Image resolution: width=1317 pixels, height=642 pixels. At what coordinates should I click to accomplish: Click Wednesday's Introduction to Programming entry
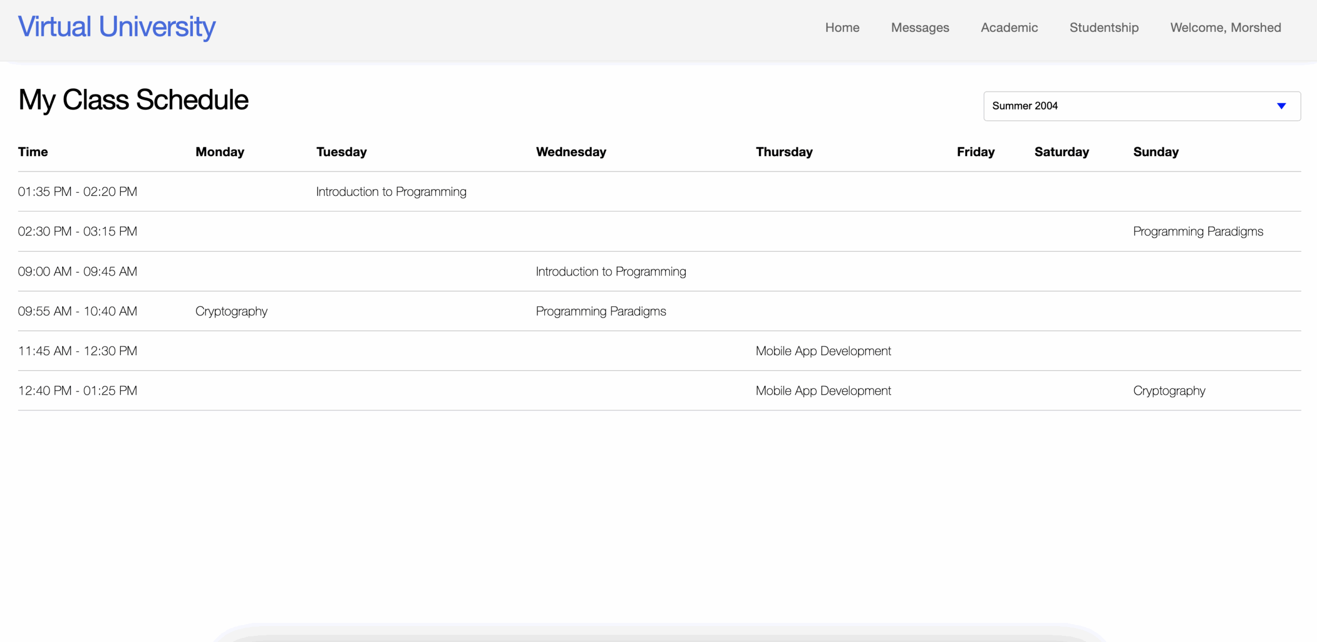click(611, 271)
